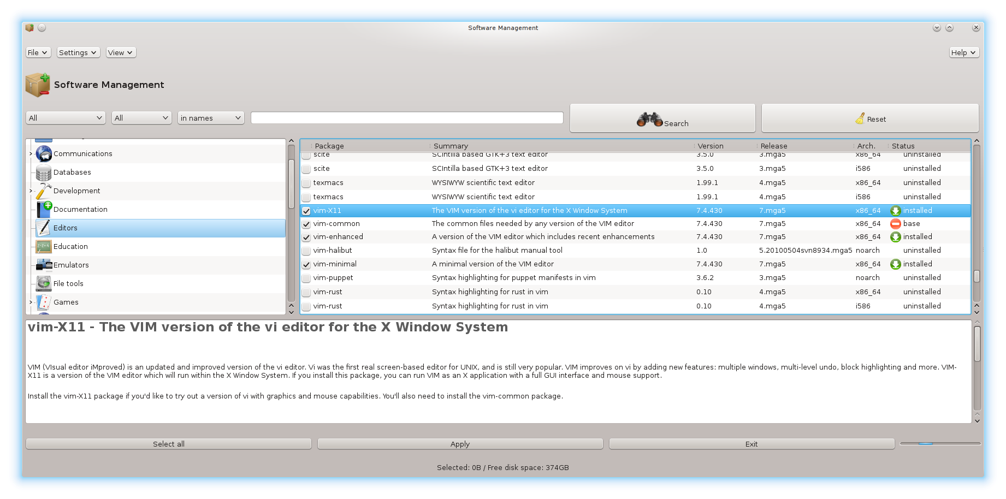This screenshot has width=1006, height=499.
Task: Click the Databases category icon
Action: click(44, 173)
